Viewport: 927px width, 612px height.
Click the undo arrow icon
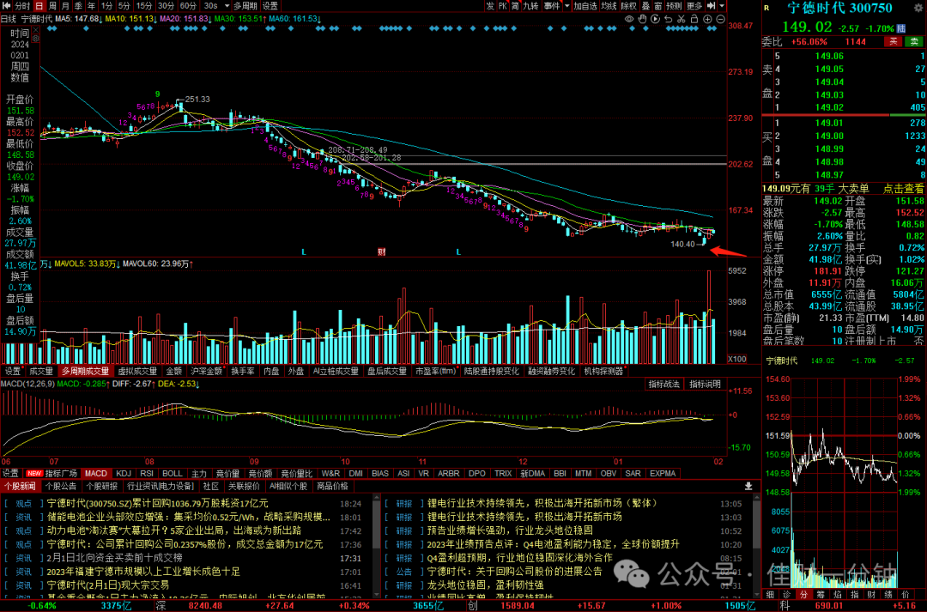668,20
